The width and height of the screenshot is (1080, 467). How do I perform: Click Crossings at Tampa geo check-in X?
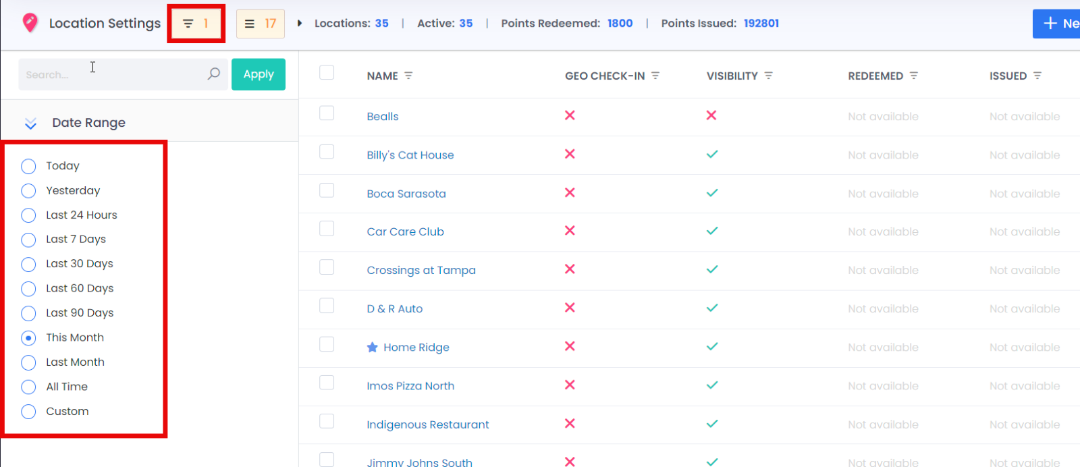pyautogui.click(x=570, y=269)
